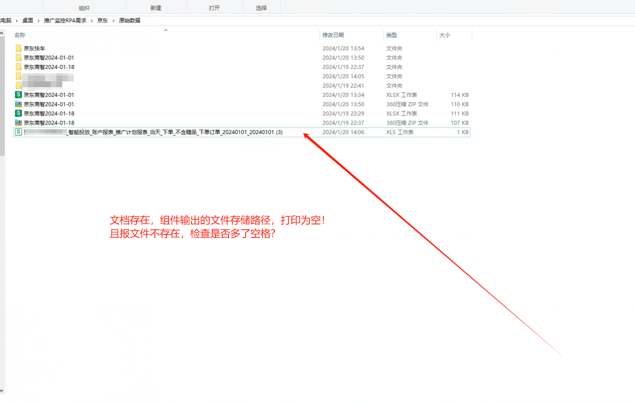This screenshot has height=404, width=635.
Task: Click date 2024/1/20 14:05
Action: (343, 76)
